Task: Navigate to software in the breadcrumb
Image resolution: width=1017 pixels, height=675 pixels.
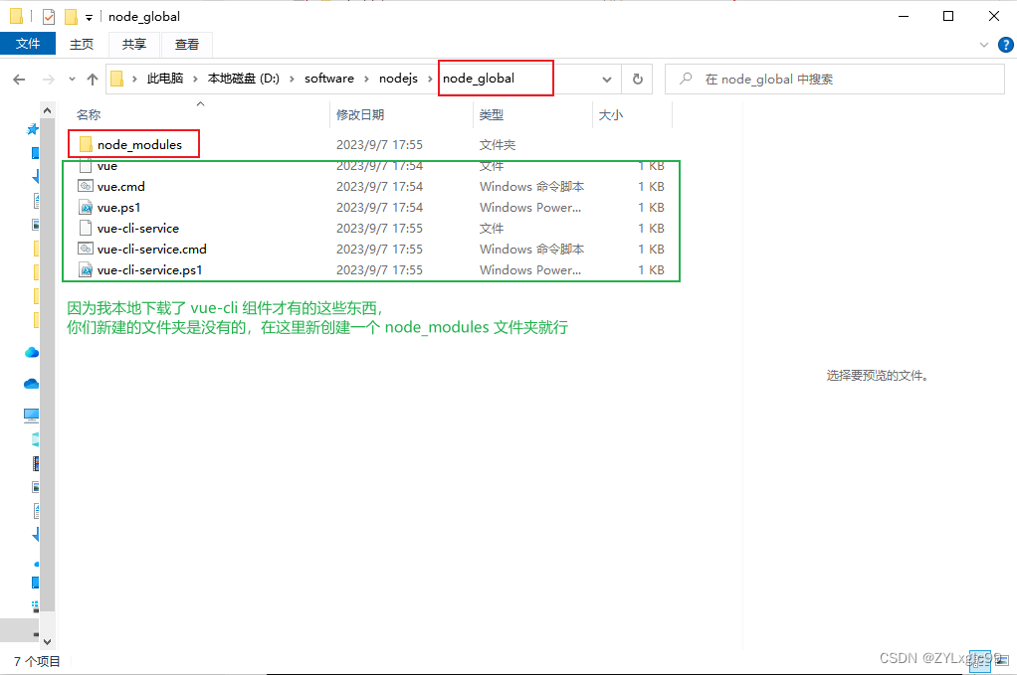Action: pyautogui.click(x=329, y=79)
